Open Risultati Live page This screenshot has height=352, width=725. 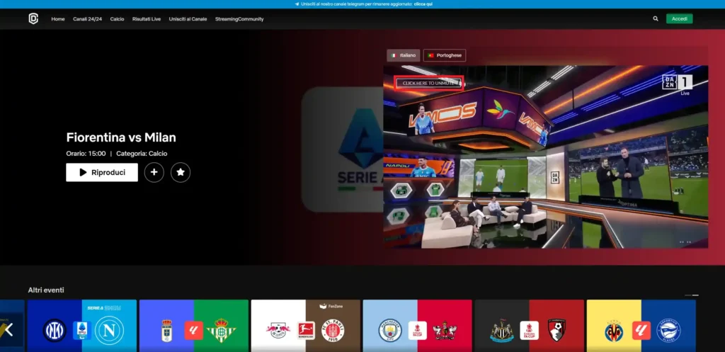click(147, 19)
